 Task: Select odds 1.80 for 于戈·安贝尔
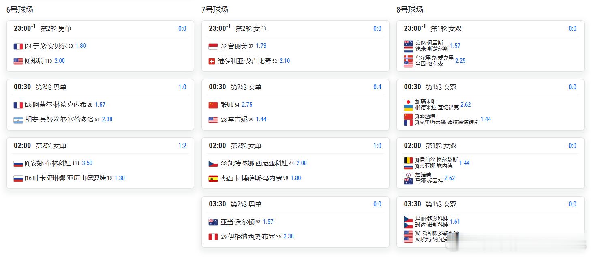point(81,46)
